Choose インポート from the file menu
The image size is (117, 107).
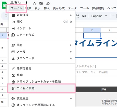click(42, 28)
